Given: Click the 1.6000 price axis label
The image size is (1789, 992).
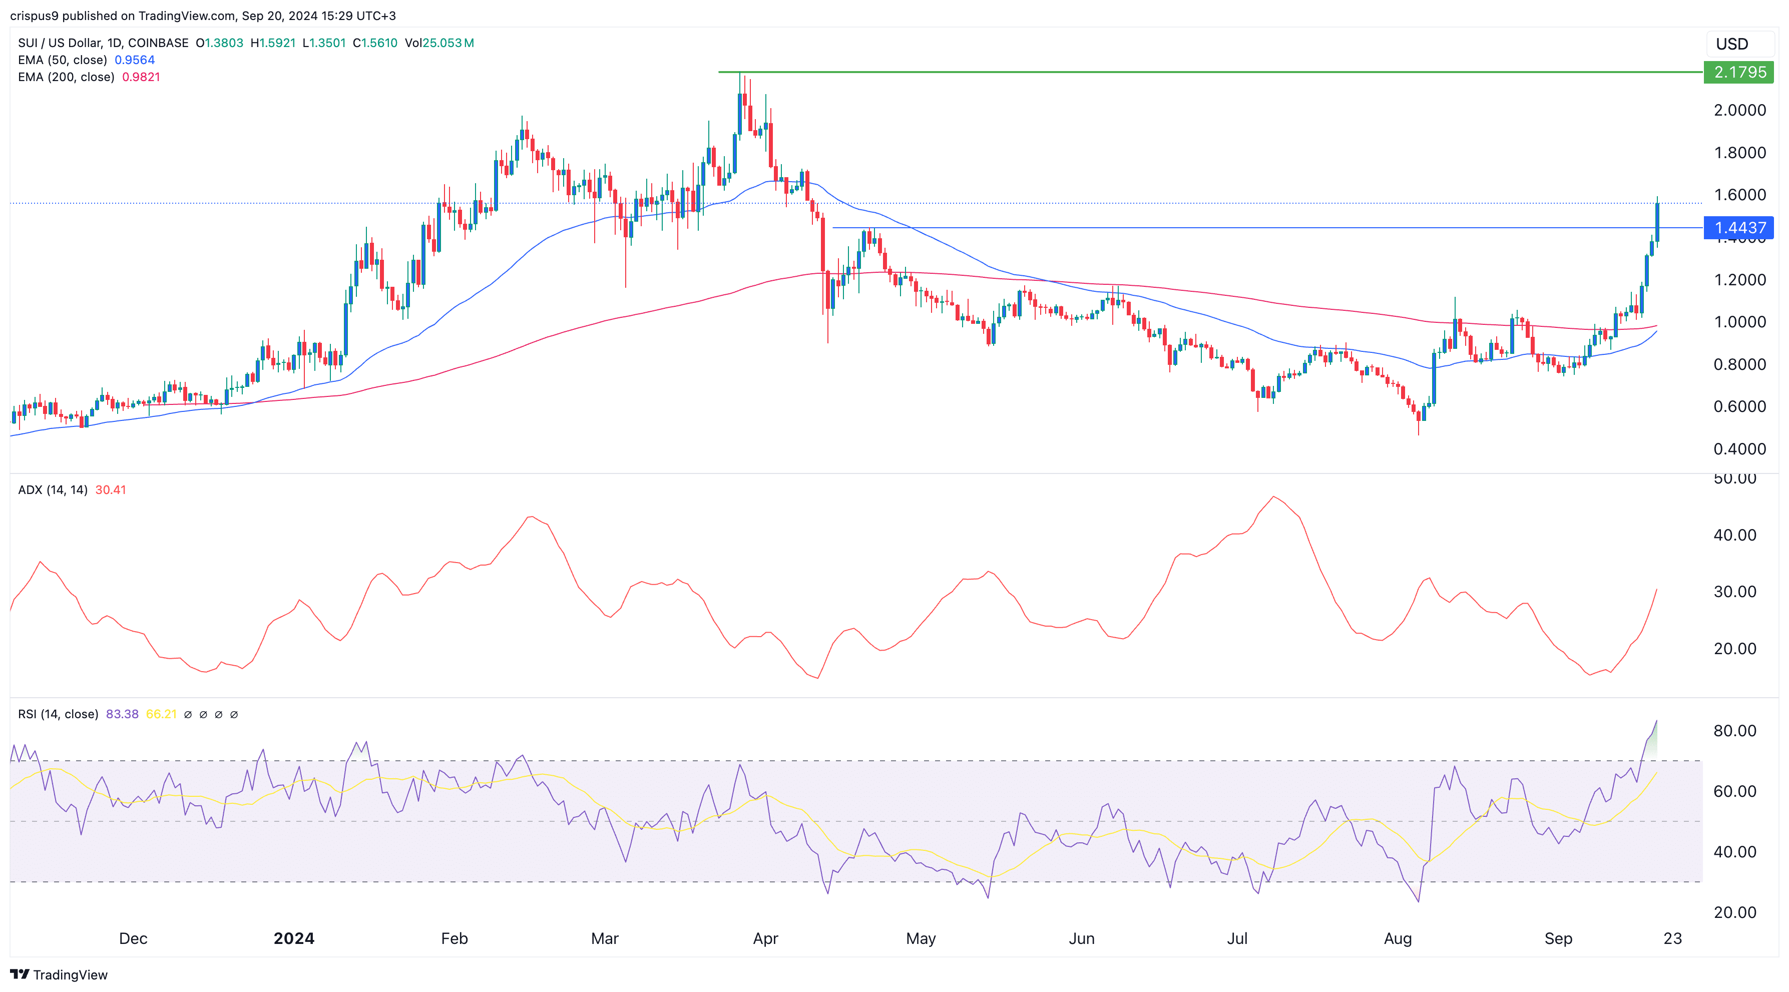Looking at the screenshot, I should 1739,194.
